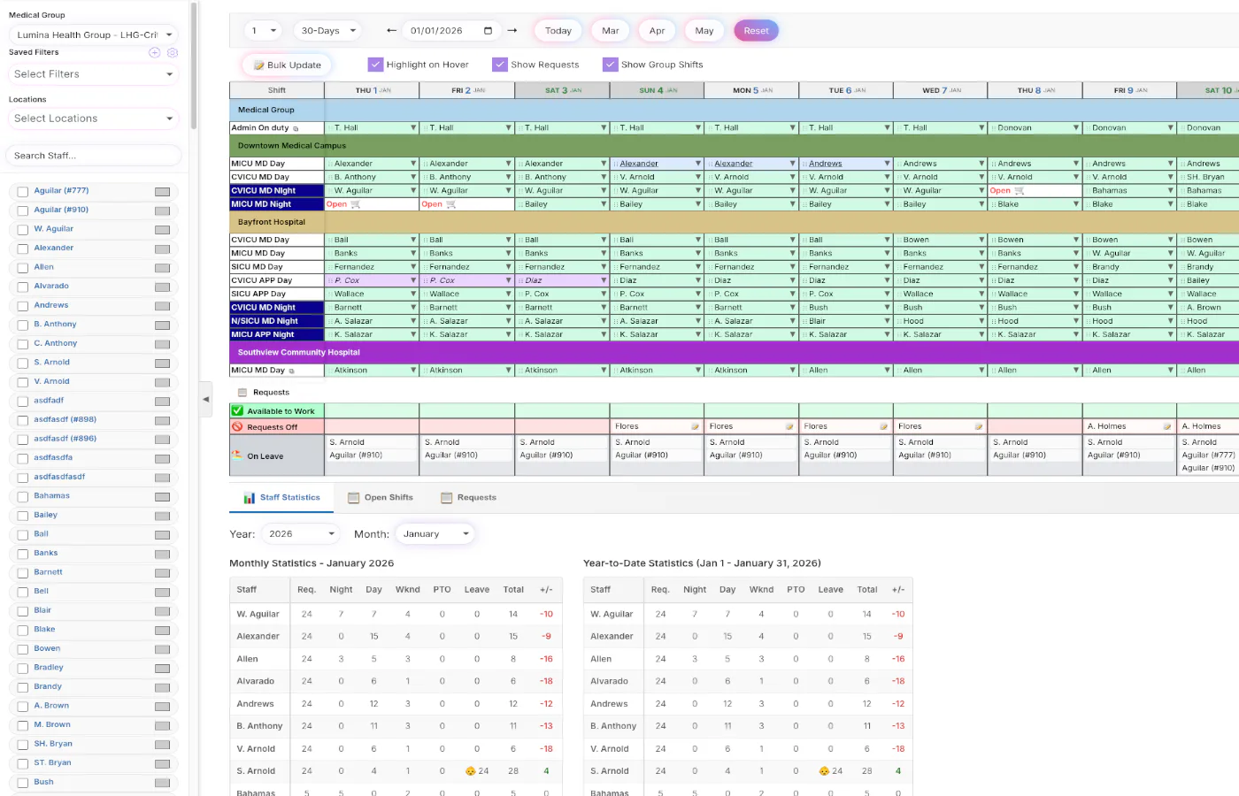Add a new saved filter with plus icon

point(154,52)
